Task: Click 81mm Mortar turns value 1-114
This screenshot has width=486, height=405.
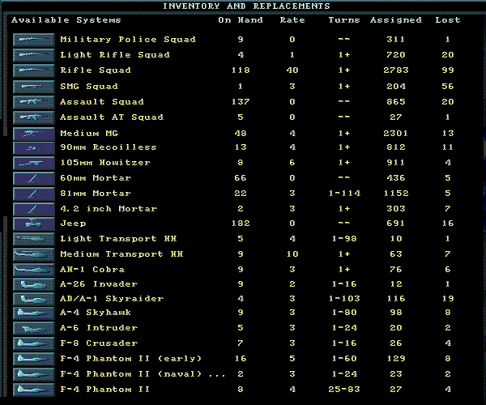Action: pos(344,194)
